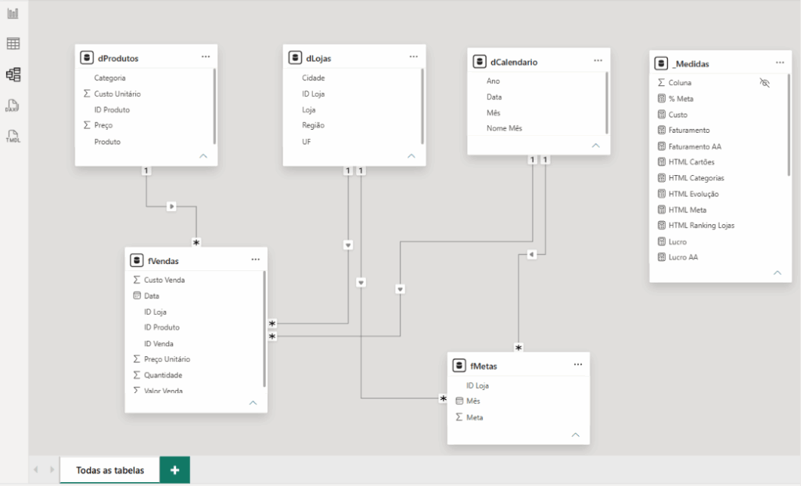Select HTML Evolução measure
Viewport: 801px width, 486px height.
(x=694, y=194)
